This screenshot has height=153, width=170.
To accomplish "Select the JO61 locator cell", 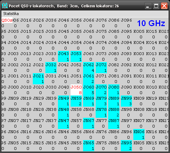I will click(x=89, y=79).
